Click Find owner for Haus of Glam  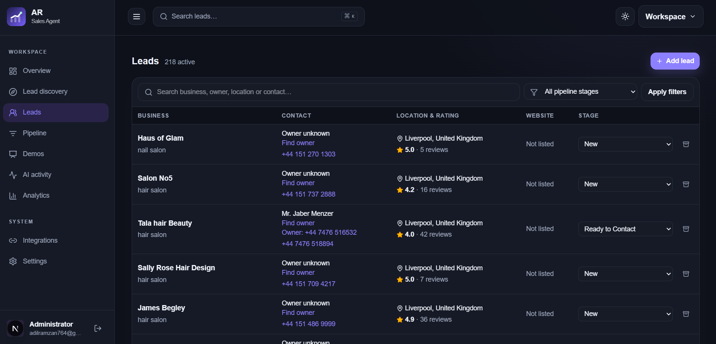pos(298,143)
